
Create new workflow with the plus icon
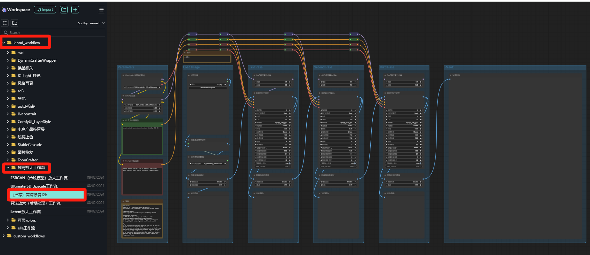point(75,10)
